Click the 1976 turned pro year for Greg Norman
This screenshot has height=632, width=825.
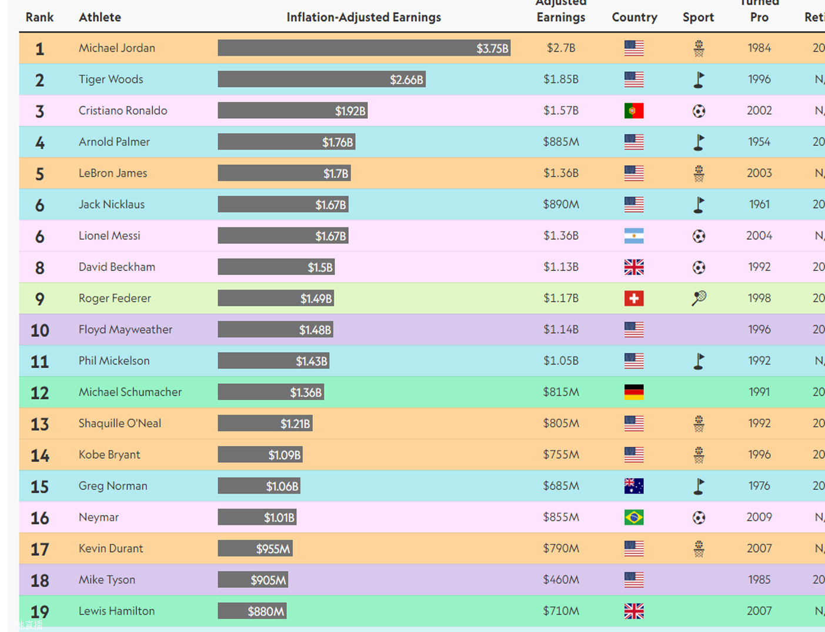coord(759,486)
